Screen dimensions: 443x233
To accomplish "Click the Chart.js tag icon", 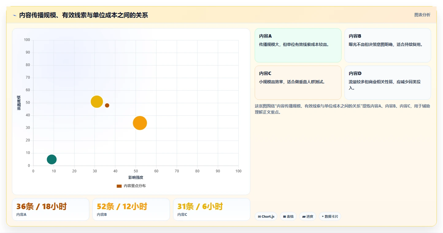I will 259,216.
